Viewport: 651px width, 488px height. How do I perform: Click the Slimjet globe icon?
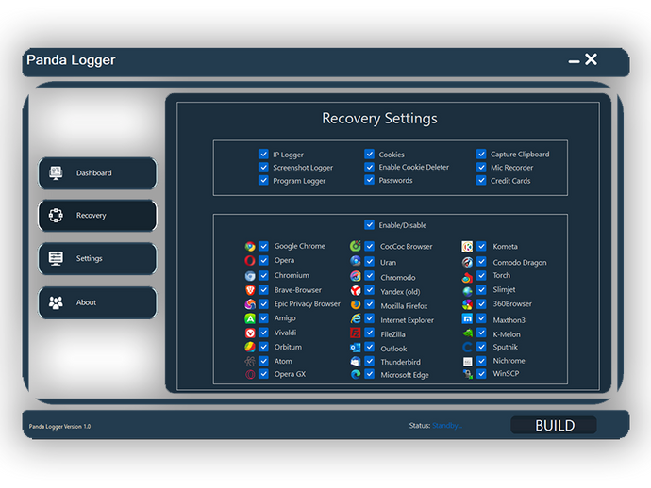tap(467, 291)
